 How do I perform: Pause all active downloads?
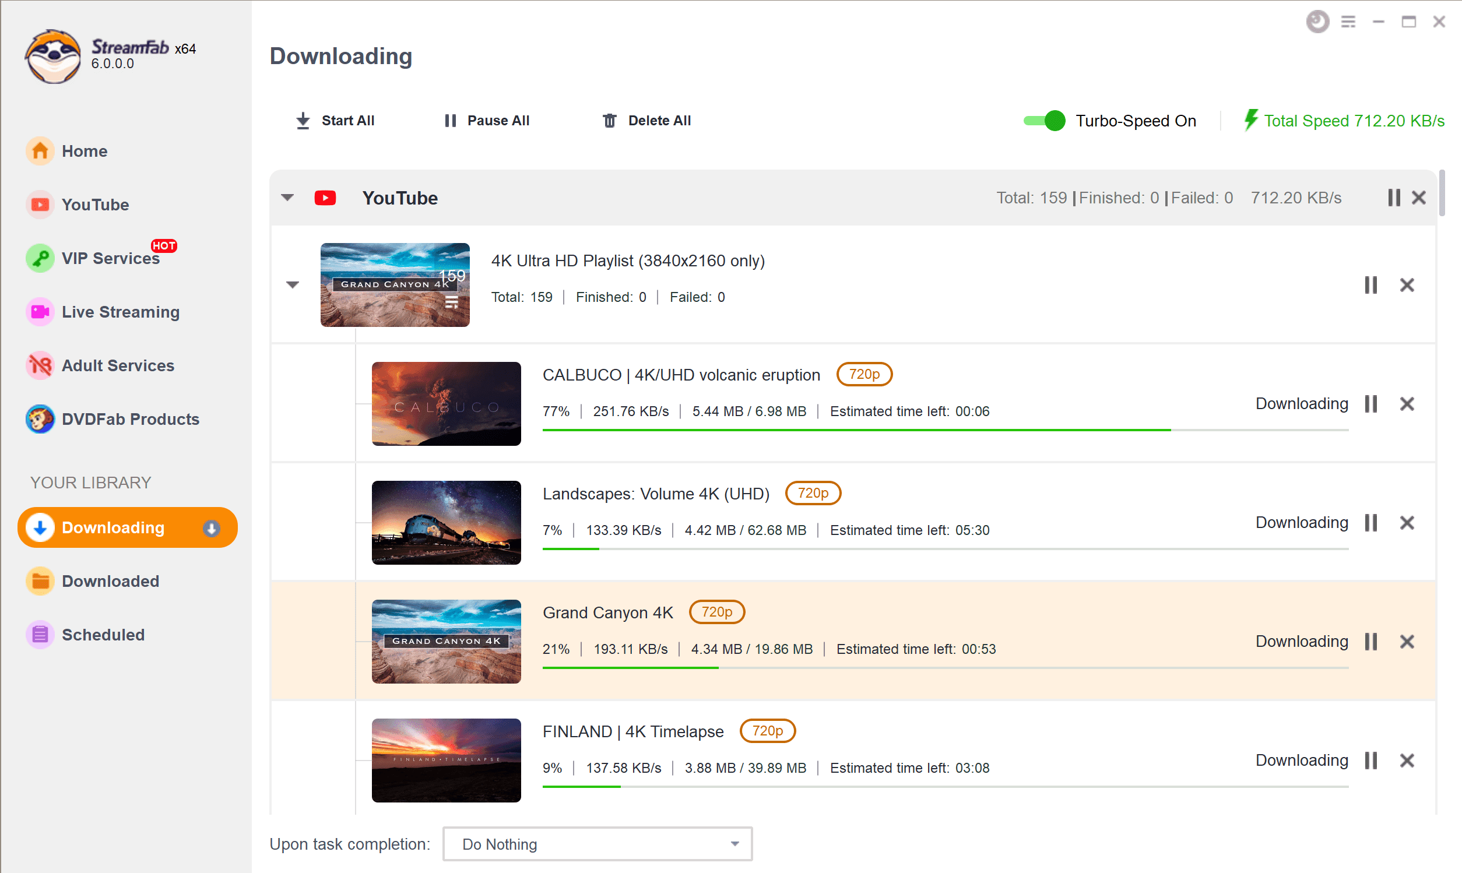[486, 119]
